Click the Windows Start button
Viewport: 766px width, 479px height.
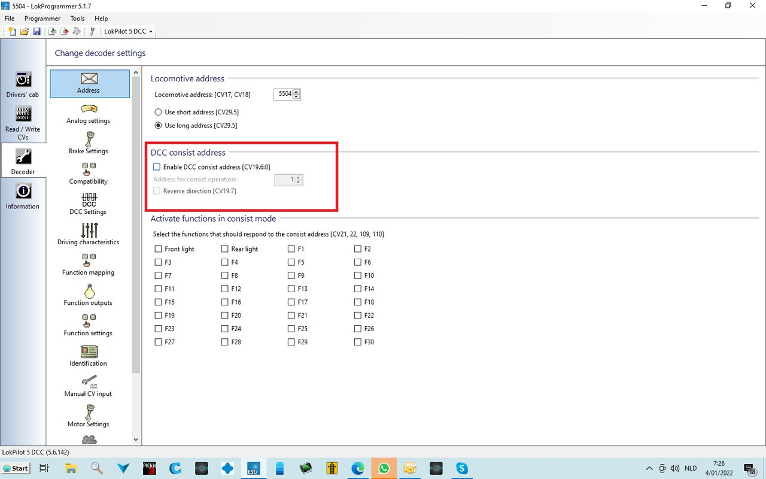pyautogui.click(x=16, y=468)
